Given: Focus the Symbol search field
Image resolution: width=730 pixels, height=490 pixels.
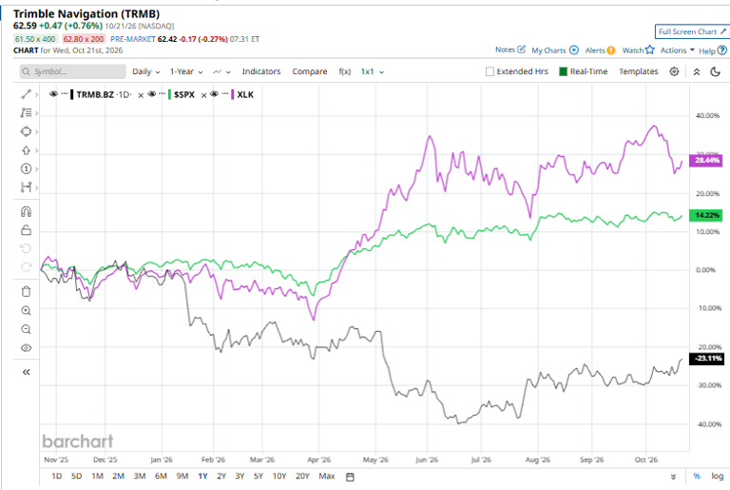Looking at the screenshot, I should 72,71.
